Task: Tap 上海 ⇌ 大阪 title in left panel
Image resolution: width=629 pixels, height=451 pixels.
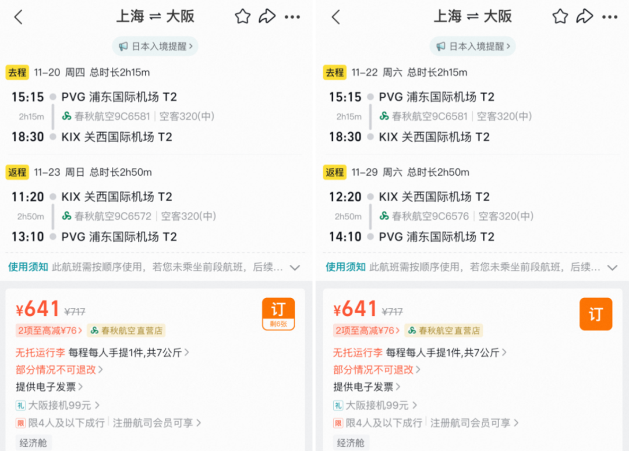Action: coord(156,16)
